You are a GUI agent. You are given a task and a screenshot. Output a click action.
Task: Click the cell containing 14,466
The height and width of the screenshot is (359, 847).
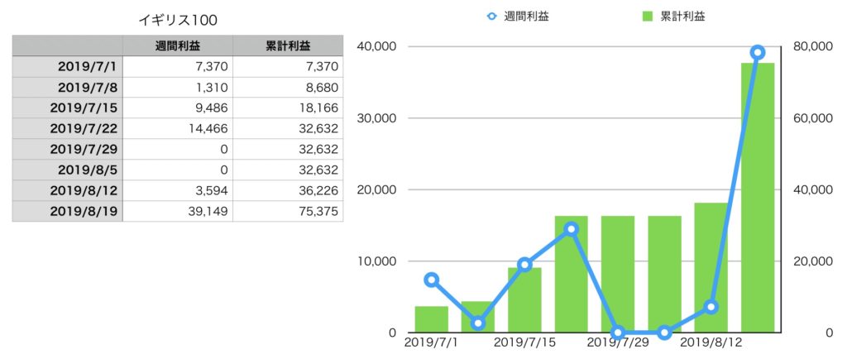click(x=178, y=128)
